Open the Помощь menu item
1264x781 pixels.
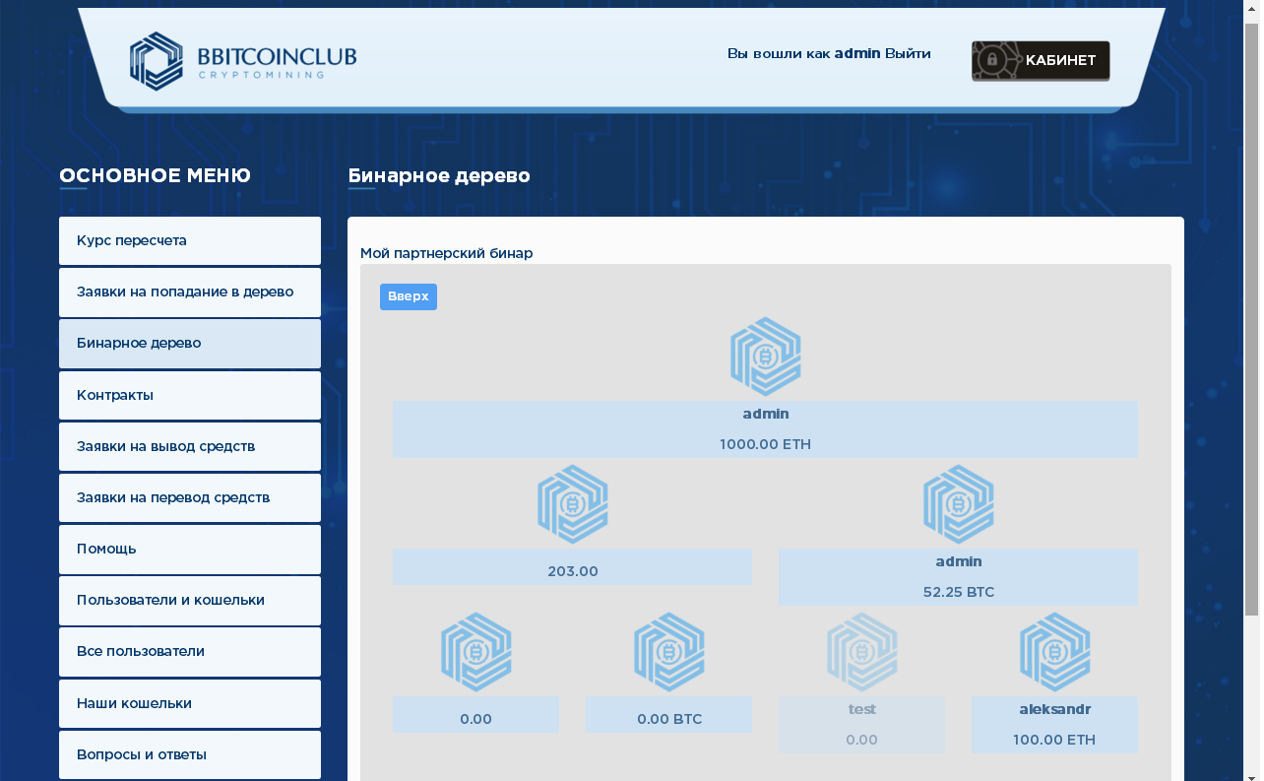[190, 550]
